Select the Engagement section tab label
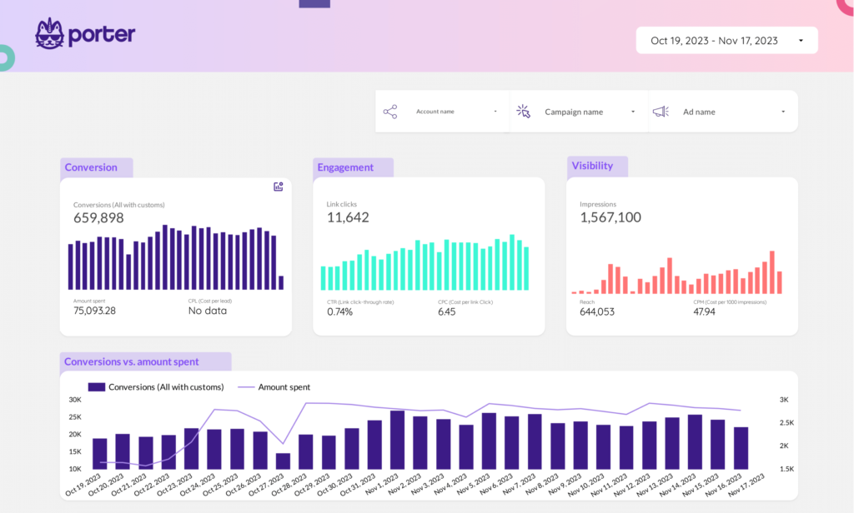 (345, 167)
